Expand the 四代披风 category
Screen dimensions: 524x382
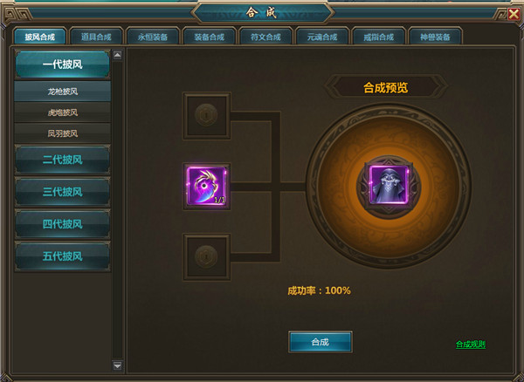[63, 224]
